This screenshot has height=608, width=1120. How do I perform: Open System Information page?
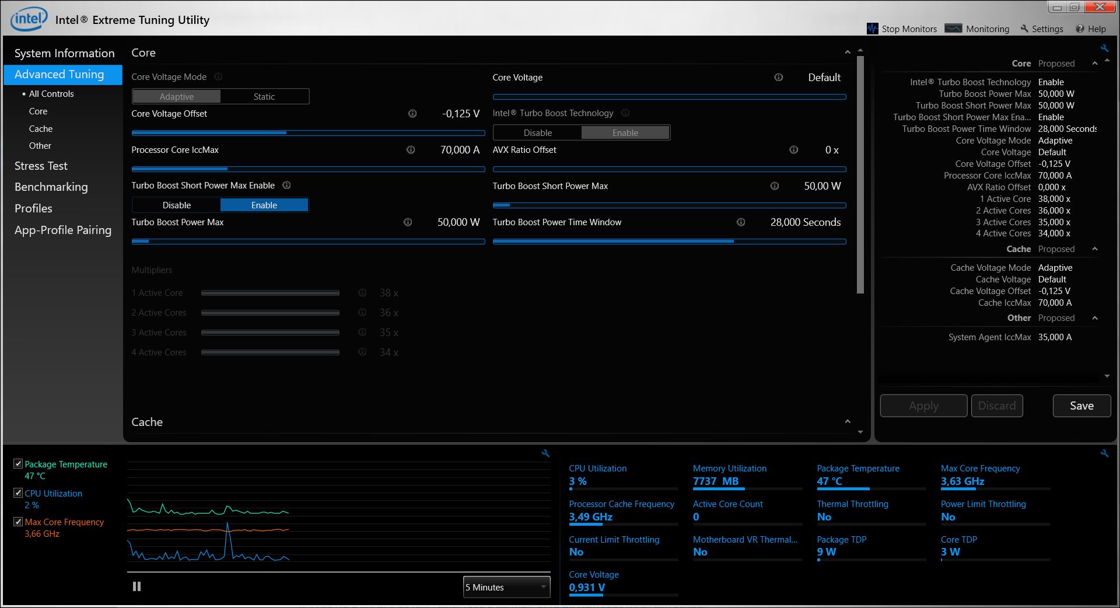click(x=64, y=53)
